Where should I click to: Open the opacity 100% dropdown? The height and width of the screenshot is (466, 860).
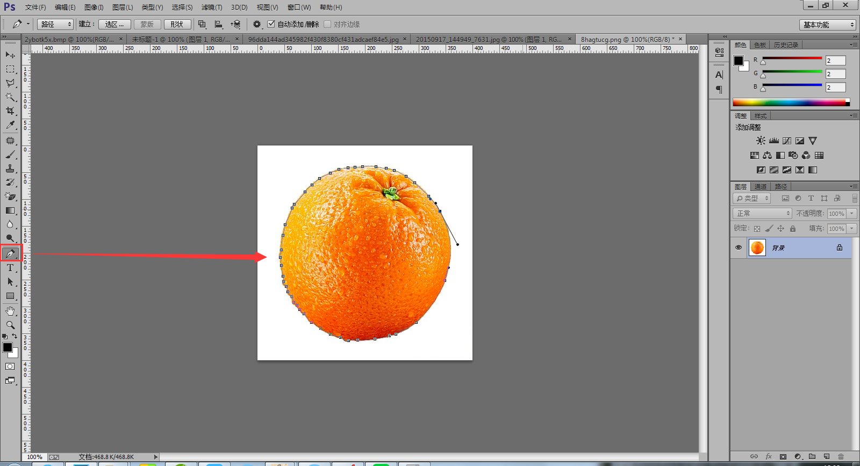[852, 214]
